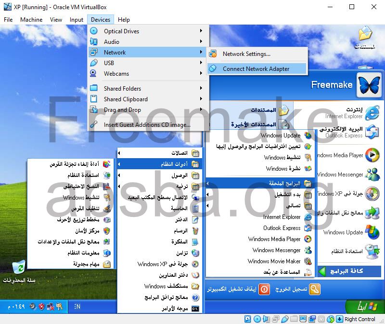Open the File menu

[8, 20]
